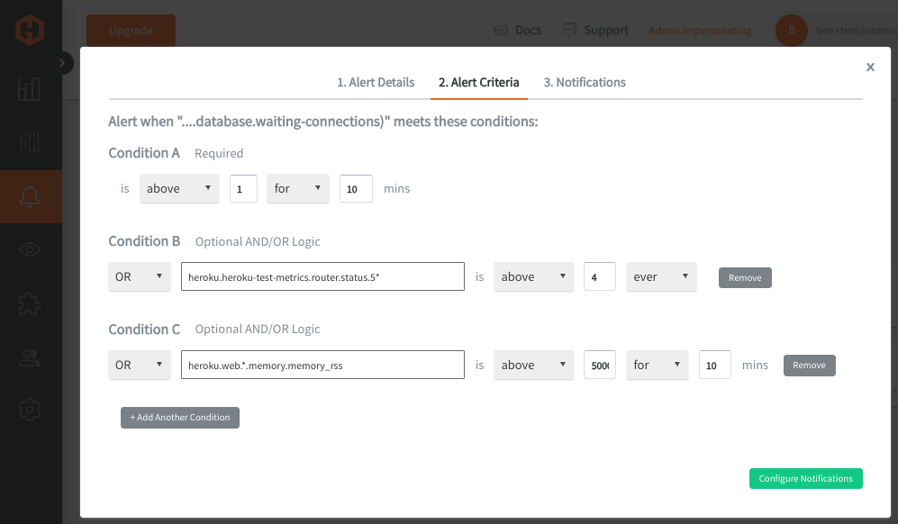Screen dimensions: 898x524
Task: Open Condition A 'for' duration dropdown
Action: (x=298, y=188)
